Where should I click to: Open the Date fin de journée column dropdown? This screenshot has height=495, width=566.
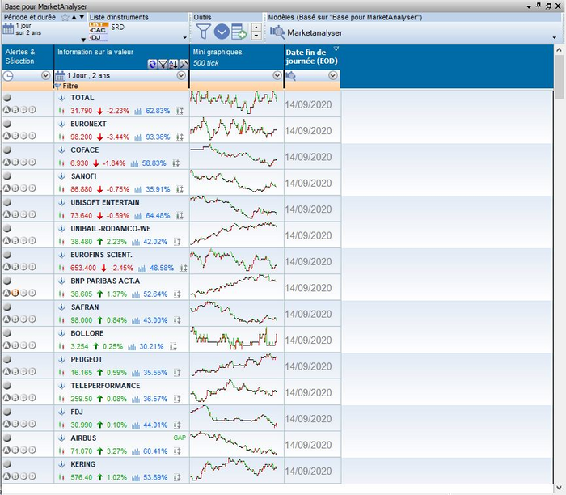coord(333,75)
